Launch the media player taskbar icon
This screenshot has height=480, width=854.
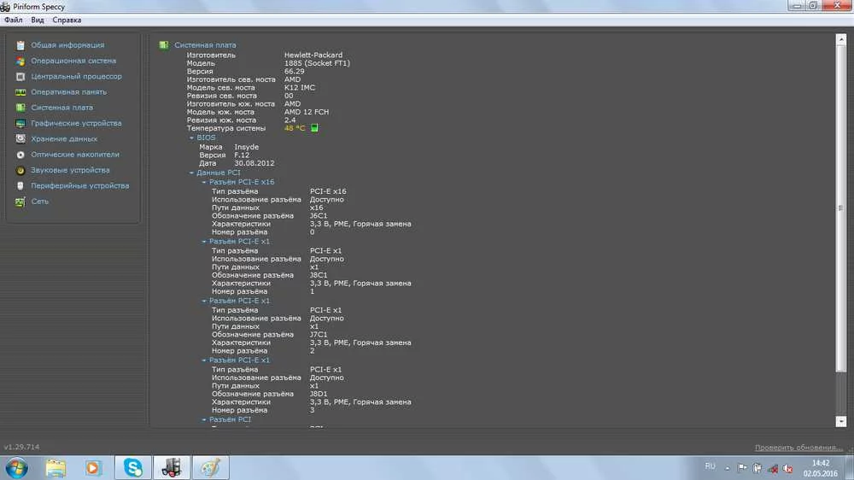pos(92,468)
